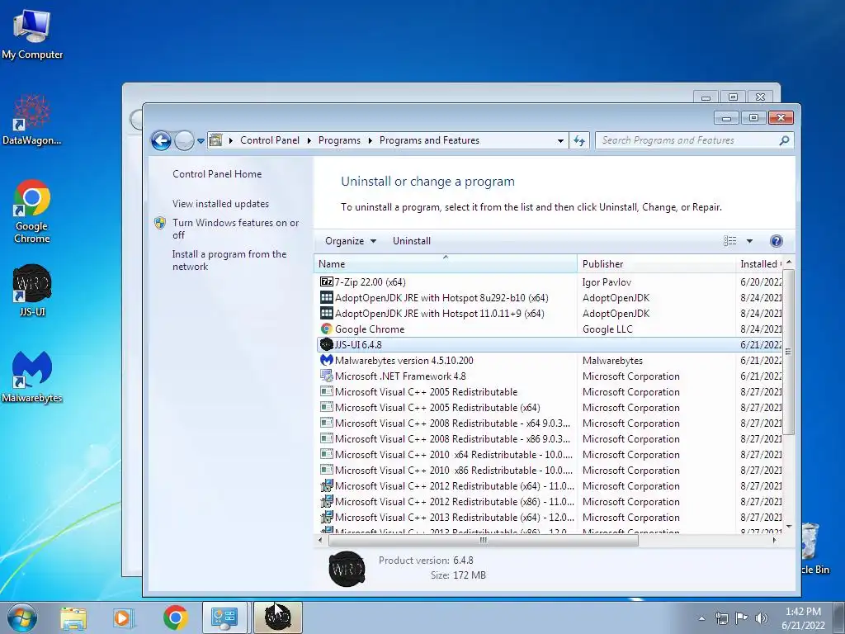Click the horizontal scrollbar right arrow
Screen dimensions: 845x634
click(x=774, y=540)
